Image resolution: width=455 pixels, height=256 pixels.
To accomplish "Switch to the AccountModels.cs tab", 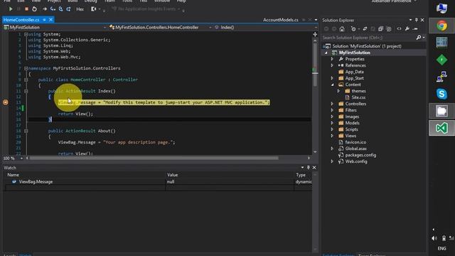I will 281,20.
